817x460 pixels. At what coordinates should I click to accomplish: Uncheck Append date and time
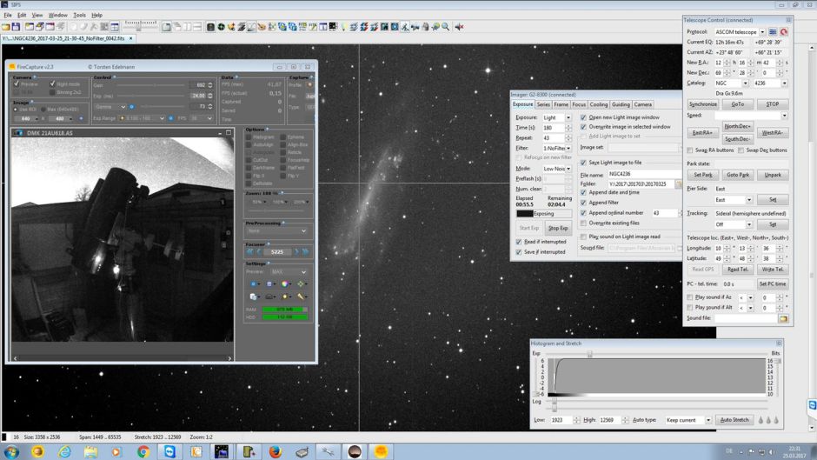(x=583, y=192)
